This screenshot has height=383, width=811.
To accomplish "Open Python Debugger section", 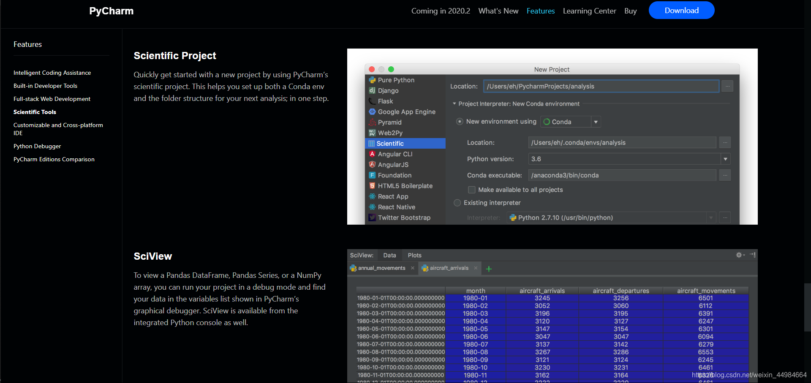I will pos(37,146).
